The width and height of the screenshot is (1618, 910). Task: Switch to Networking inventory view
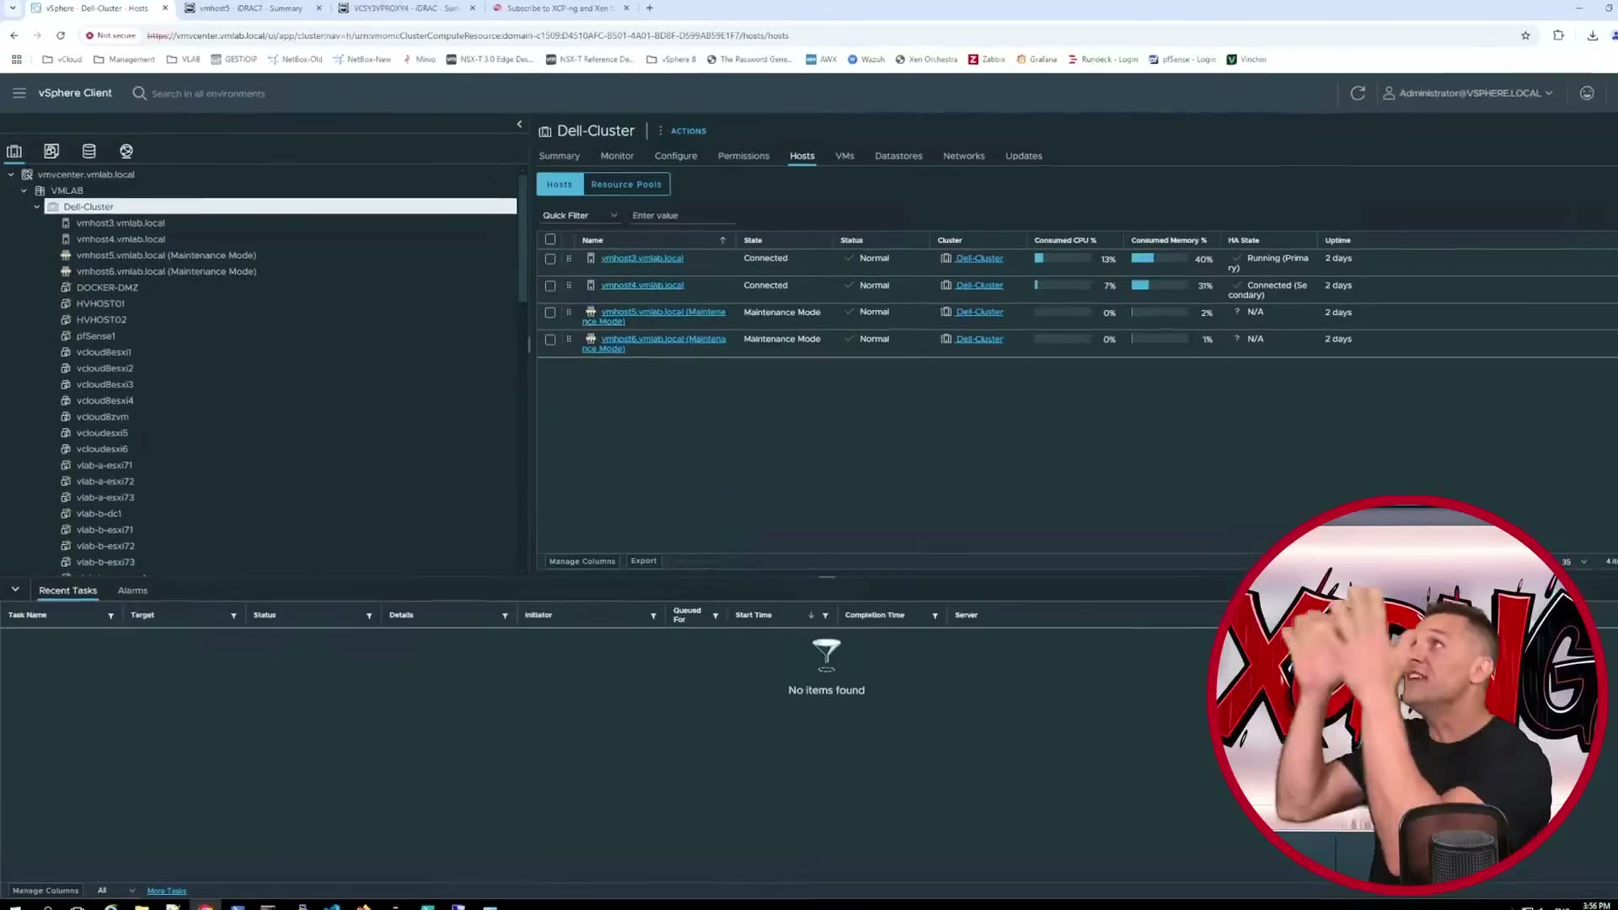click(126, 152)
